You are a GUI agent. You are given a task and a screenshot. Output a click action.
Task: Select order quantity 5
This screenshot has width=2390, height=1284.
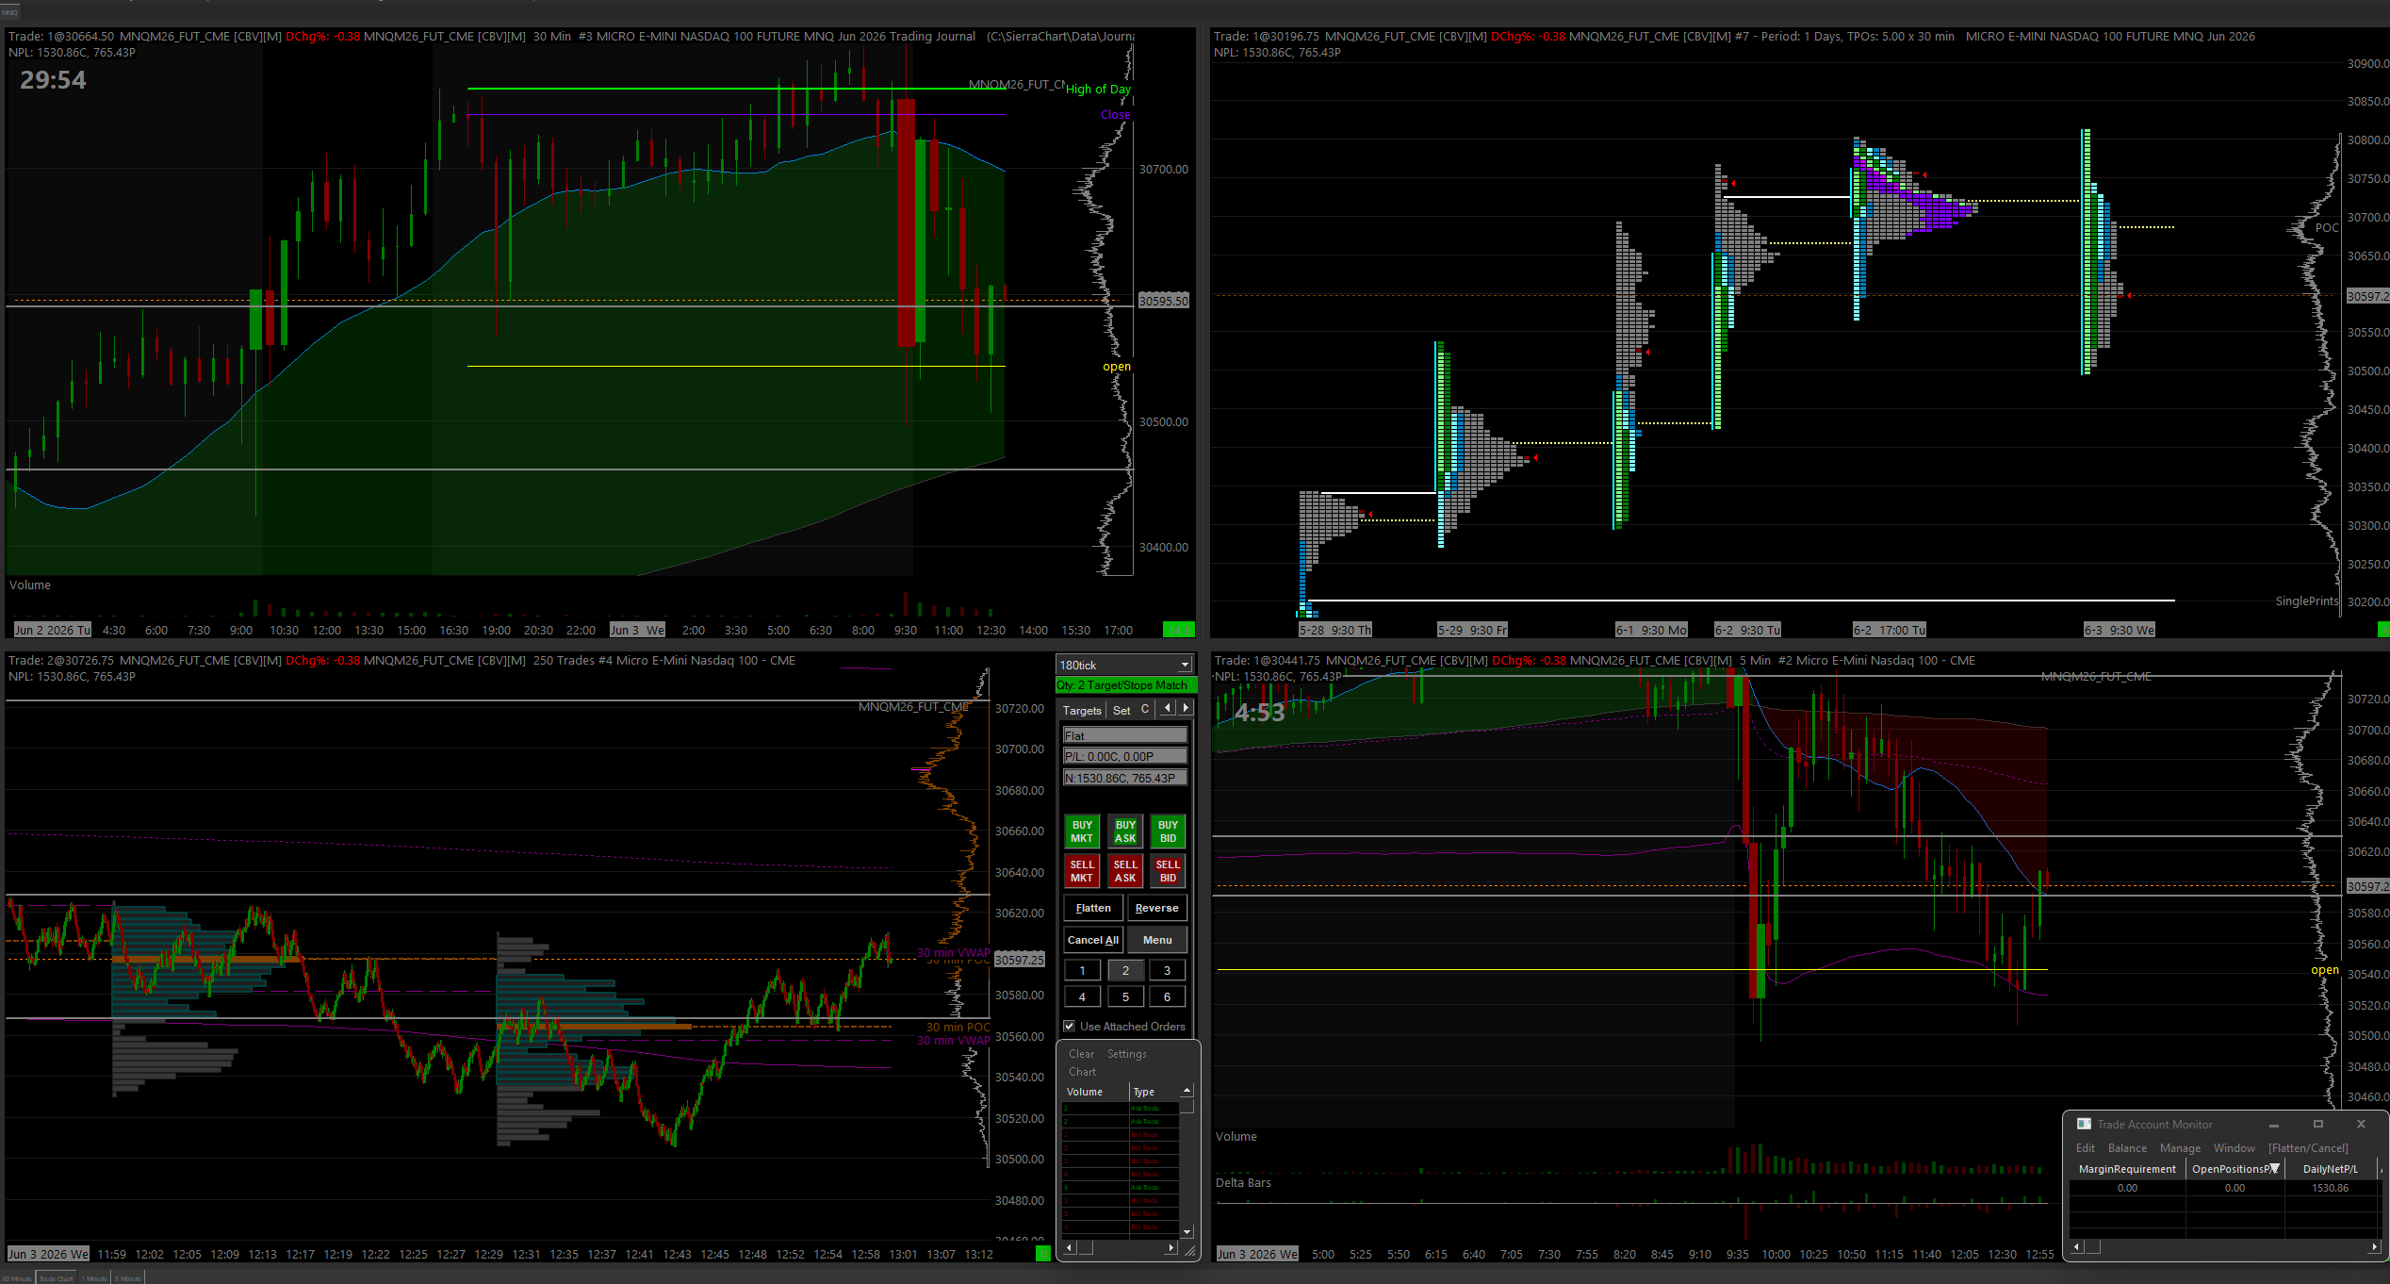[1125, 996]
